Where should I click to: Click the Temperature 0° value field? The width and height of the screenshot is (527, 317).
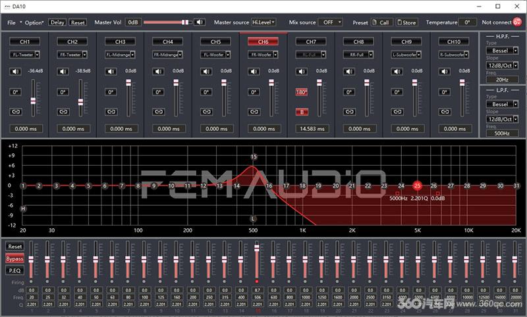click(468, 22)
